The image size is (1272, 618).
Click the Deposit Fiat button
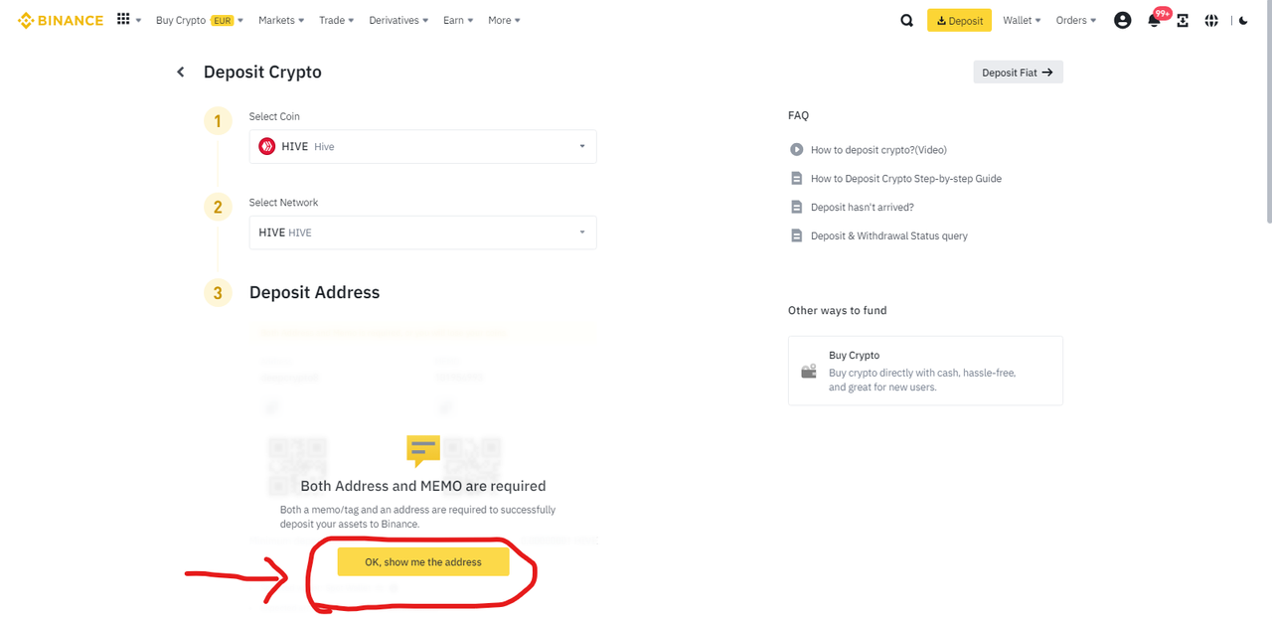point(1018,73)
